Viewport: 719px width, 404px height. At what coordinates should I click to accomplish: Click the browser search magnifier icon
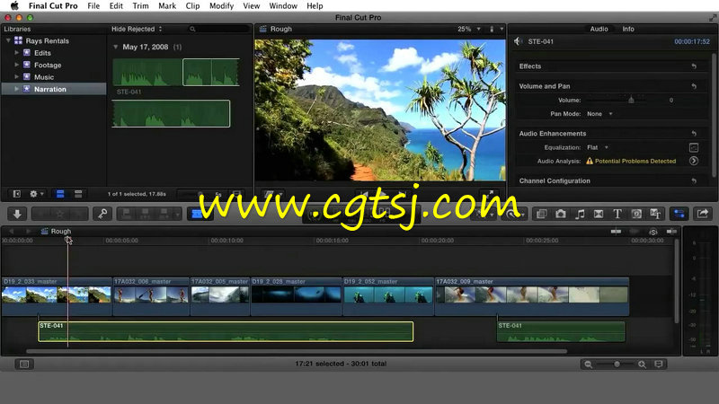click(x=192, y=29)
